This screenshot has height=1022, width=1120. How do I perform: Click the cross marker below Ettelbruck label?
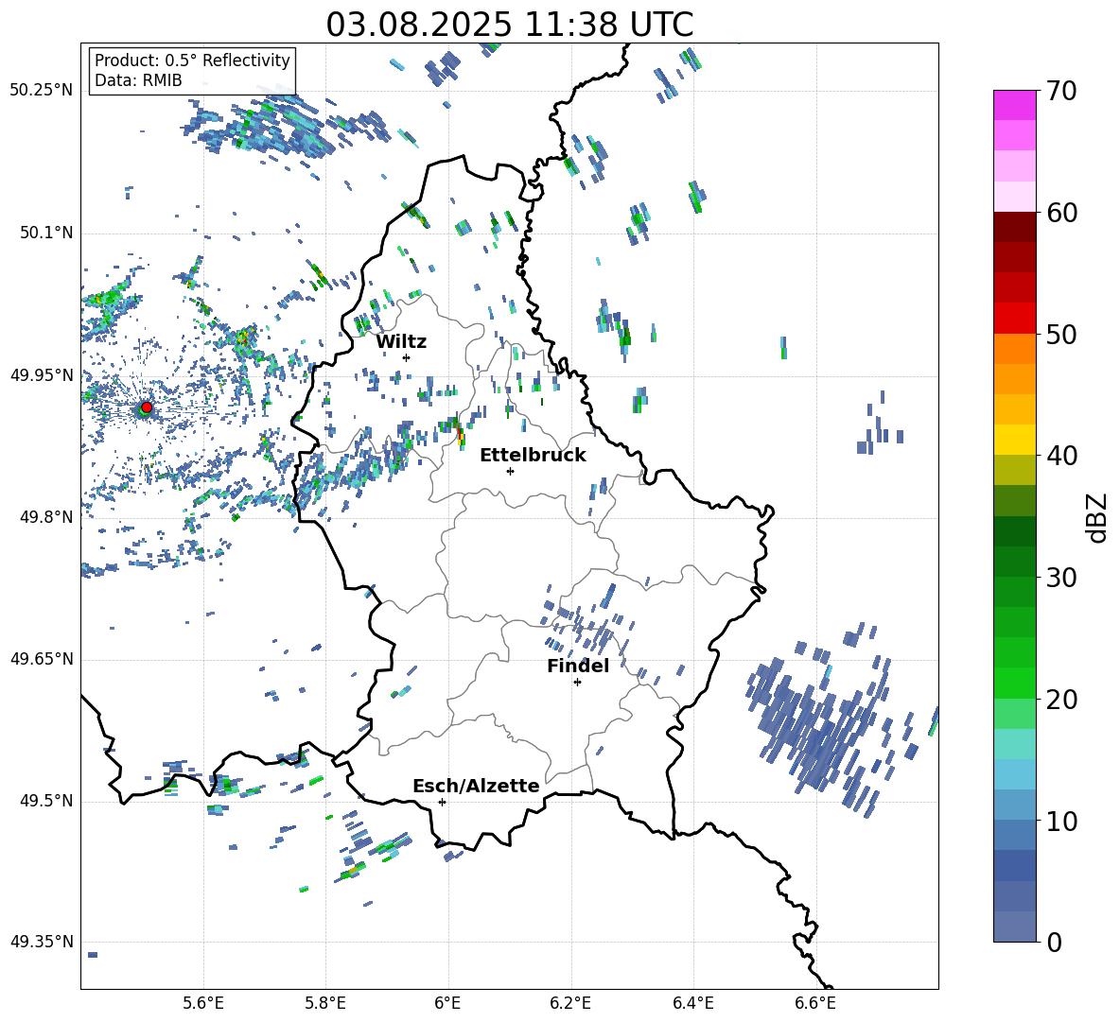510,471
